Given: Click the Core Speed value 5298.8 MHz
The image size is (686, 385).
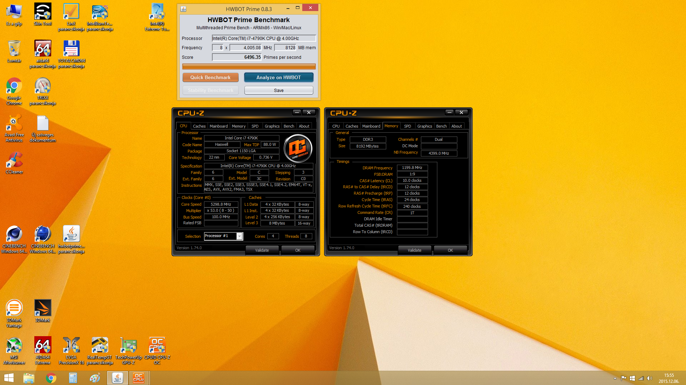Looking at the screenshot, I should click(x=221, y=204).
